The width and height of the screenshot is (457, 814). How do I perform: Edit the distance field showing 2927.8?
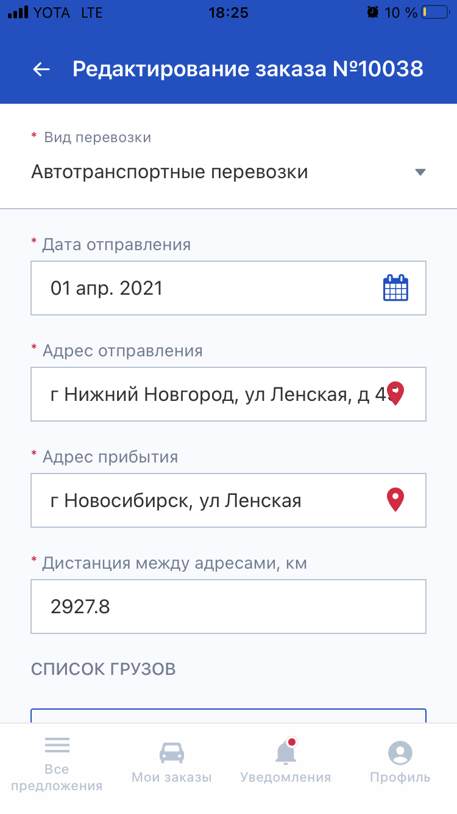228,607
